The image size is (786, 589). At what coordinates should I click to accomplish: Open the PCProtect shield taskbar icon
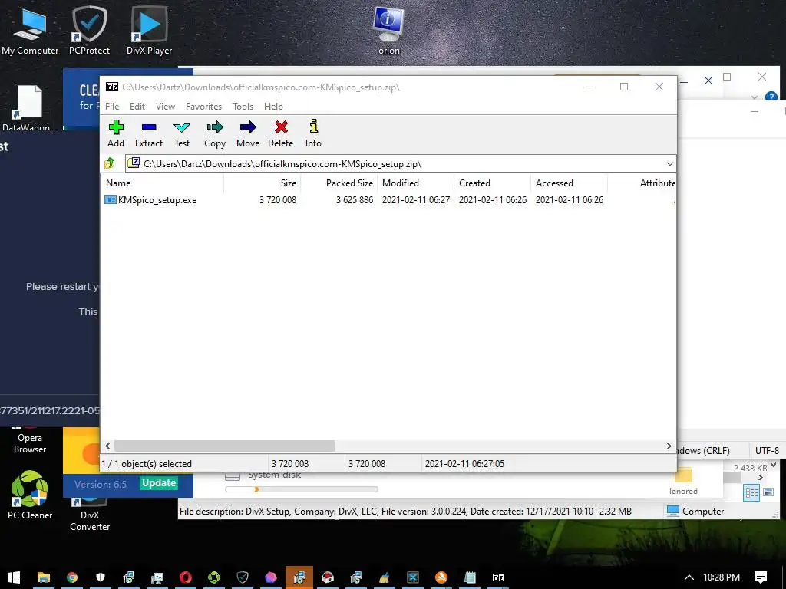pos(242,577)
